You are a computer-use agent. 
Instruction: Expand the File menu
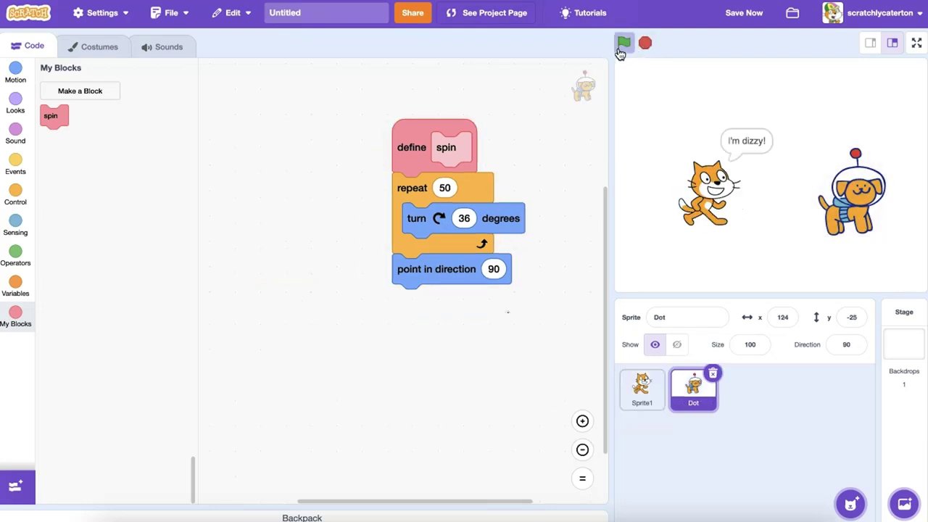coord(170,13)
